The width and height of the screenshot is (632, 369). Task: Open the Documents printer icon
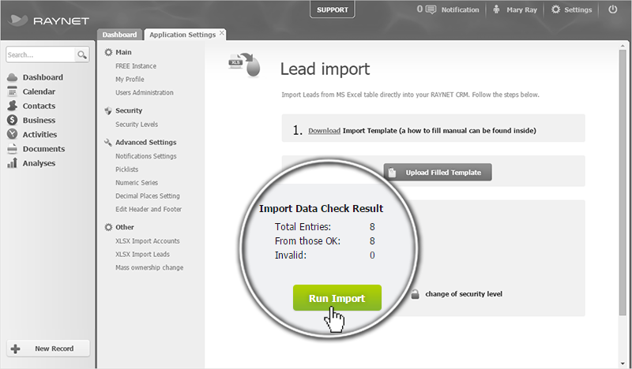[13, 149]
